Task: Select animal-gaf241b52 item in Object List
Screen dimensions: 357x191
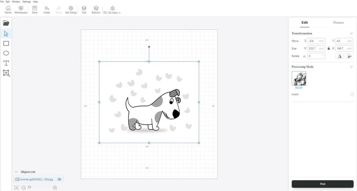Action: [x=38, y=179]
